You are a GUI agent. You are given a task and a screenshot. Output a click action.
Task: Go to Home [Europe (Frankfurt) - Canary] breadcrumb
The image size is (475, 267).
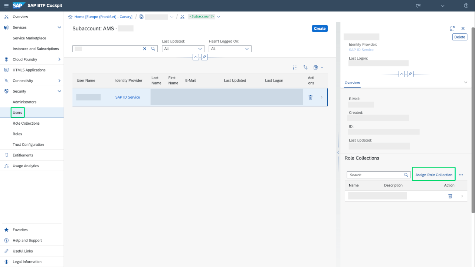103,17
